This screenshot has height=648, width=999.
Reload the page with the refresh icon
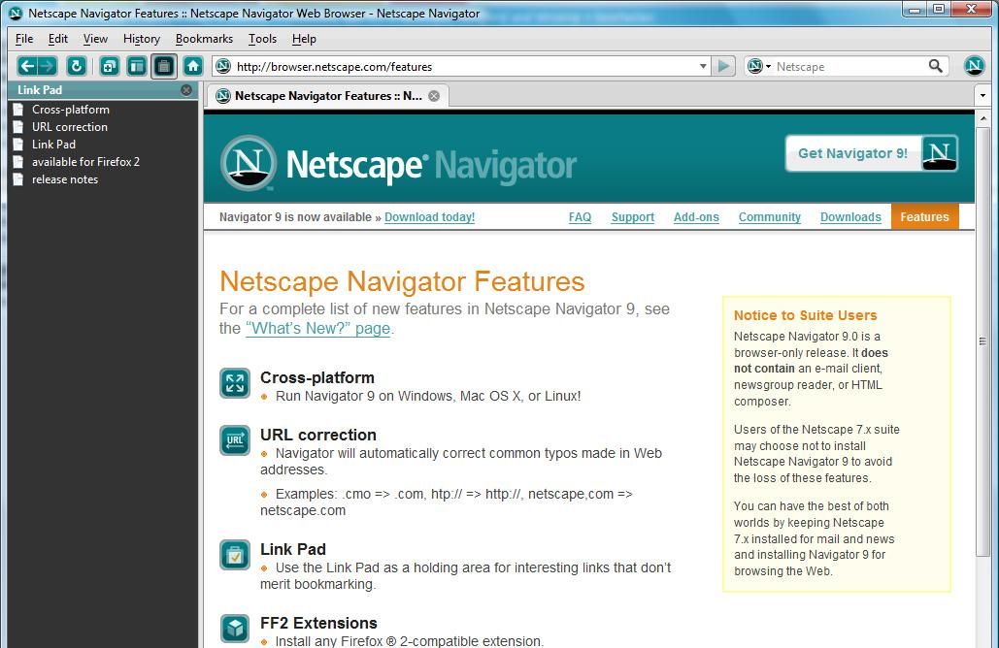click(x=77, y=66)
